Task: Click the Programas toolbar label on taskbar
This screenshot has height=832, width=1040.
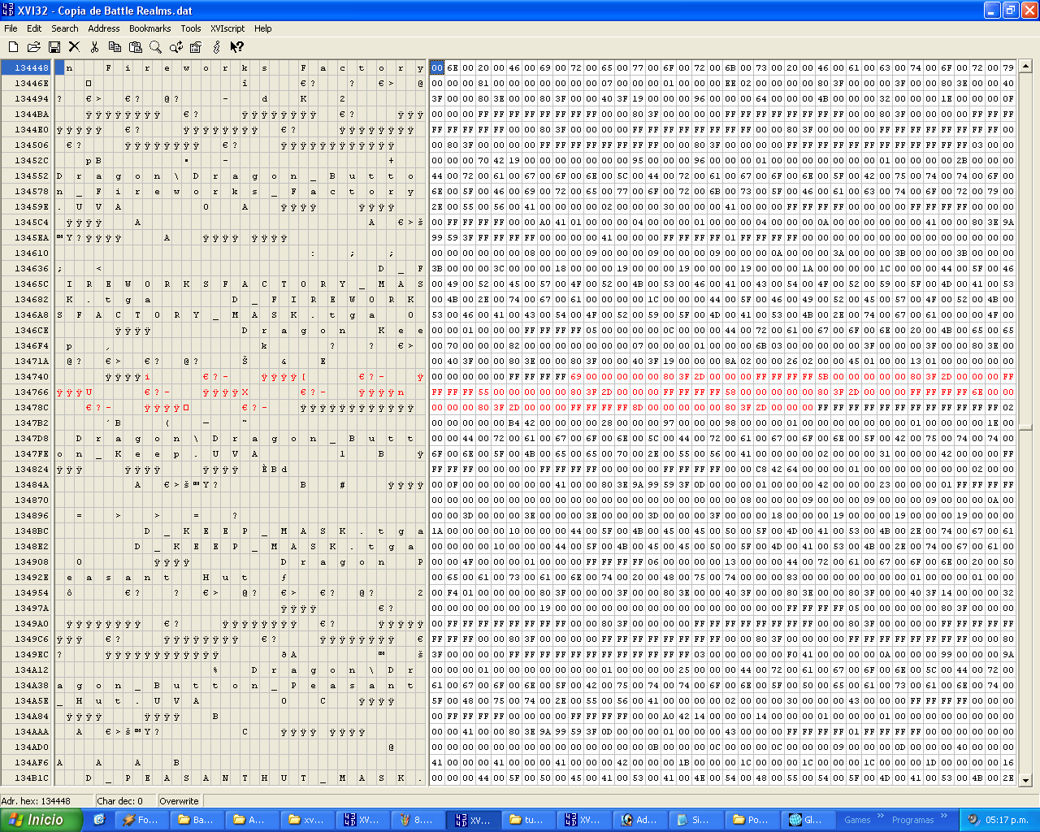Action: coord(913,820)
